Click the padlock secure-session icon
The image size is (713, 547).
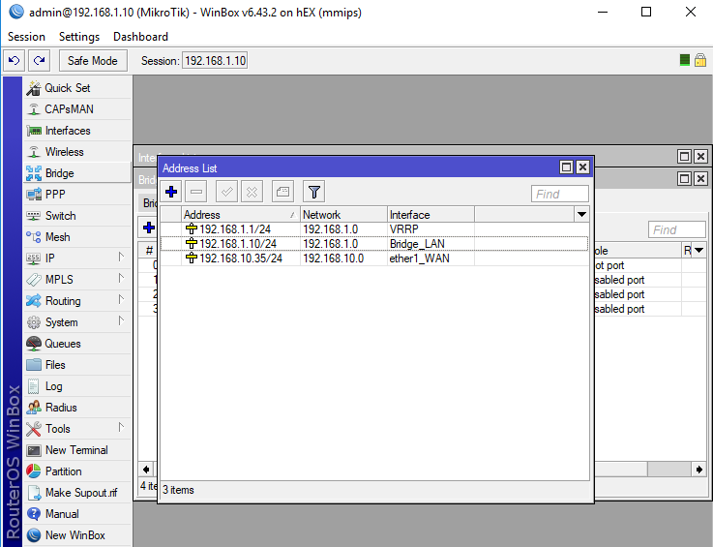[700, 60]
